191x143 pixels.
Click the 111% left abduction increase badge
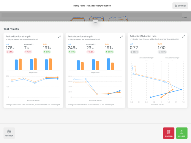[x=72, y=52]
